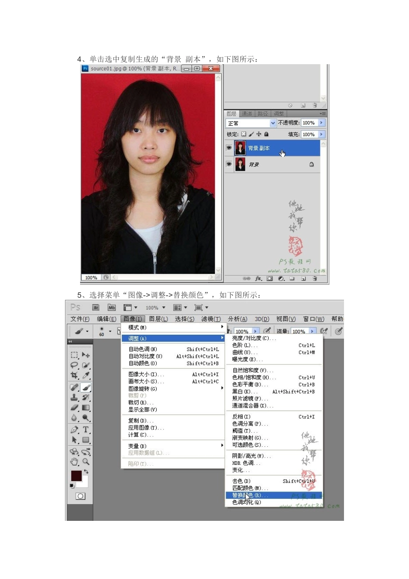
Task: Pick the Clone Stamp tool
Action: (74, 397)
